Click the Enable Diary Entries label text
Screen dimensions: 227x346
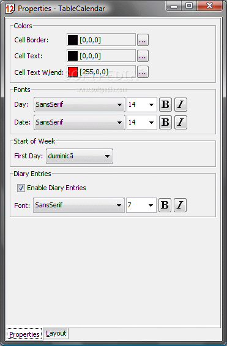click(56, 188)
